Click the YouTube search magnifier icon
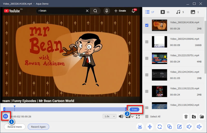This screenshot has width=207, height=133. (95, 11)
